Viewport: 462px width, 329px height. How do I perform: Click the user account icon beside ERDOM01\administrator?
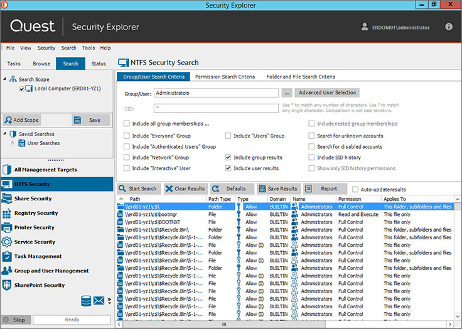[x=365, y=27]
